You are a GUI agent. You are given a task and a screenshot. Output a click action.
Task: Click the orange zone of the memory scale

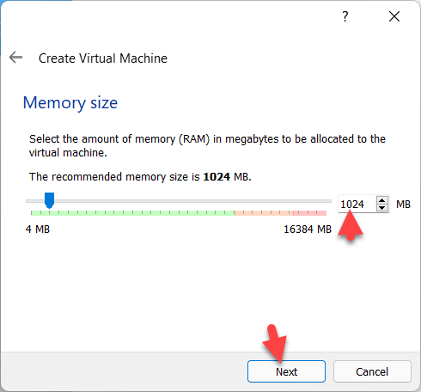click(x=264, y=213)
